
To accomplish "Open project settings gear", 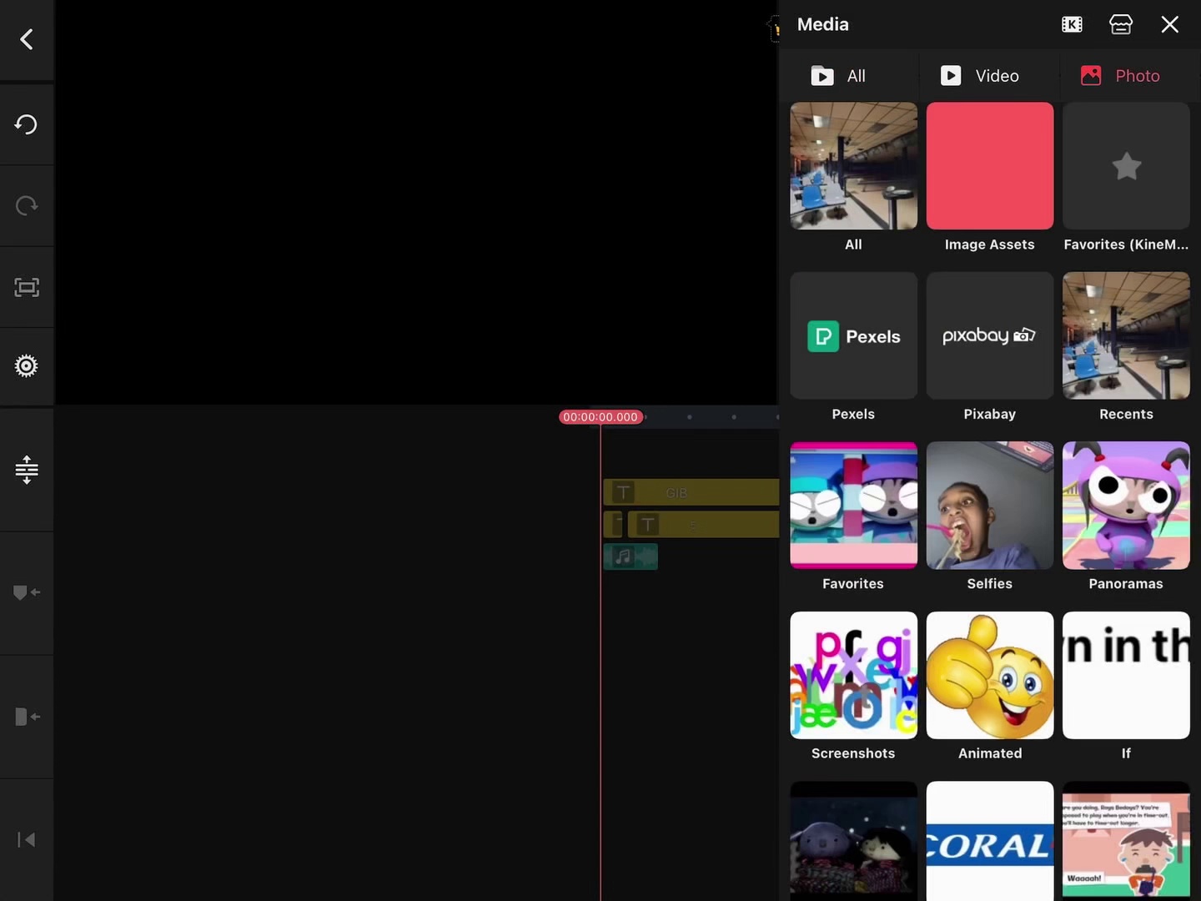I will pyautogui.click(x=27, y=366).
